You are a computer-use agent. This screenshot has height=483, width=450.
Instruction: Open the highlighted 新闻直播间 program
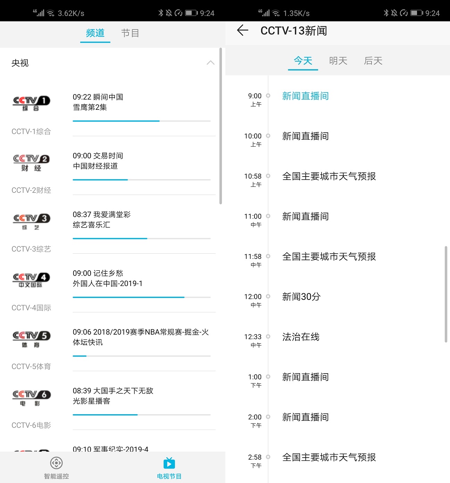pyautogui.click(x=305, y=96)
